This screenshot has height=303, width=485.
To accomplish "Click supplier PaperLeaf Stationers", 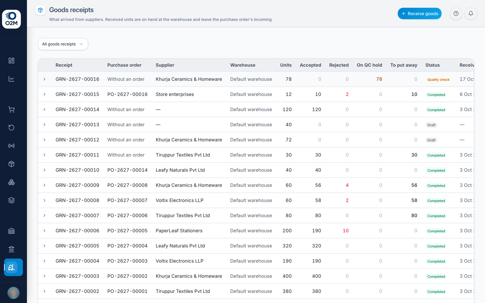I will tap(179, 231).
